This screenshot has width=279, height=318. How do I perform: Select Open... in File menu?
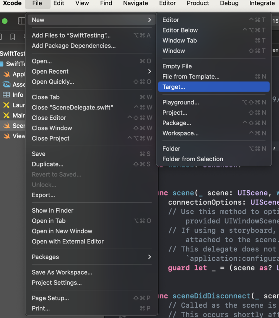tap(92, 61)
